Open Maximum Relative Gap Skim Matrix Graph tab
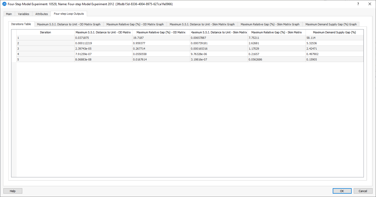This screenshot has height=197, width=376. tap(270, 24)
